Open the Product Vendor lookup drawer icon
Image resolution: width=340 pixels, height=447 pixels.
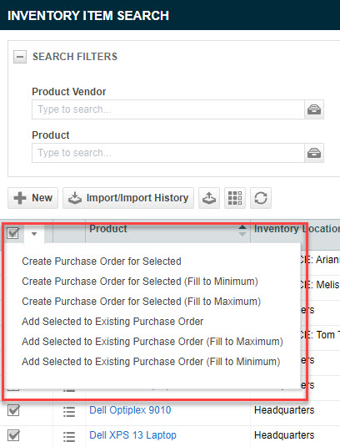tap(314, 109)
